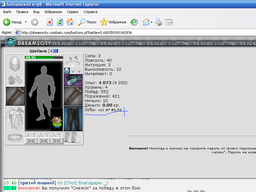Click the black leather pants slot
The image size is (256, 192).
pyautogui.click(x=73, y=118)
